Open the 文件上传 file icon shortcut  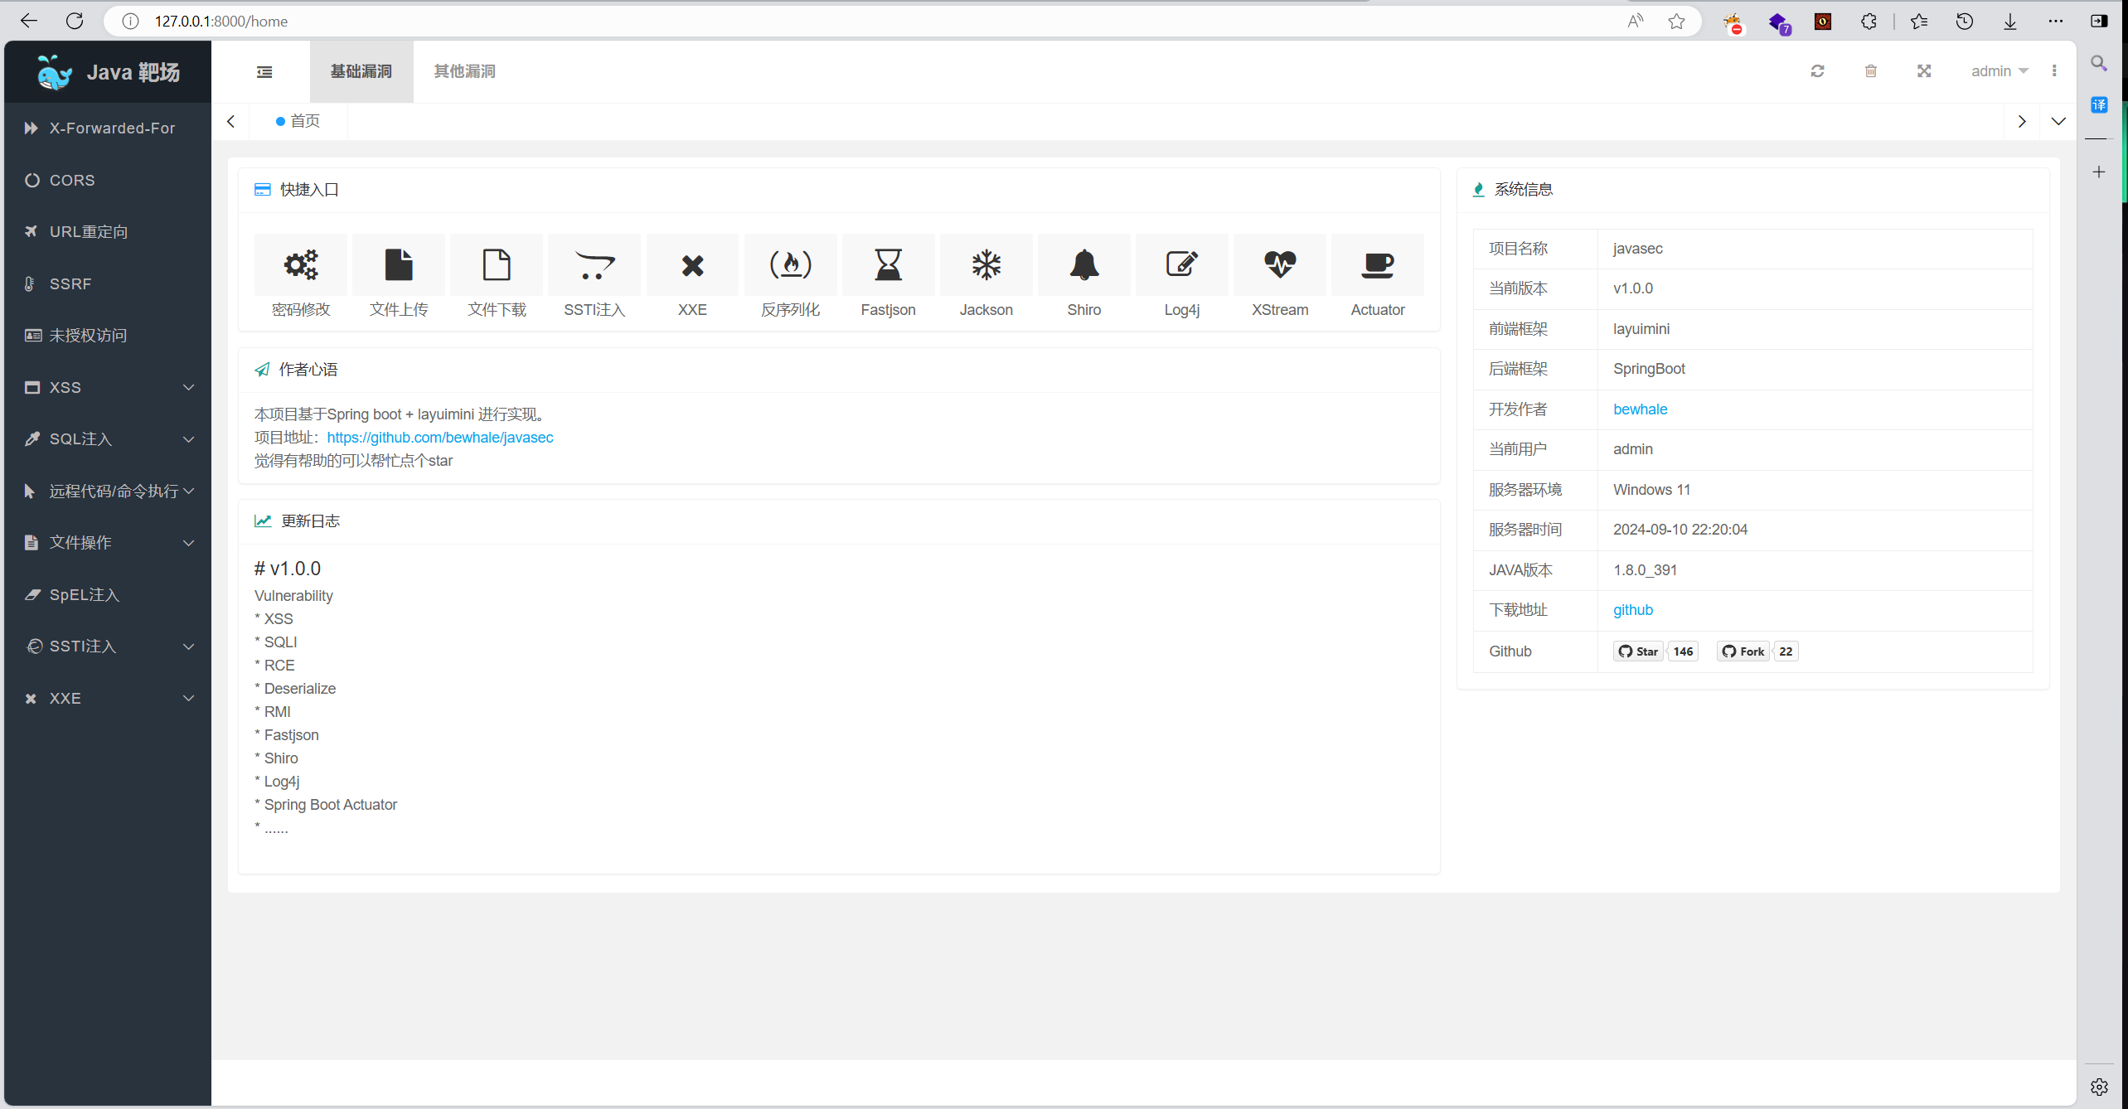399,265
